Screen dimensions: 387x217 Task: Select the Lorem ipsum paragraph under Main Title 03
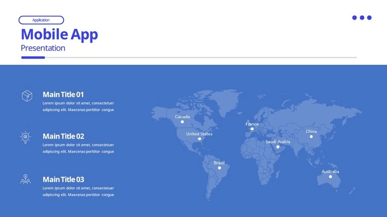pos(78,191)
